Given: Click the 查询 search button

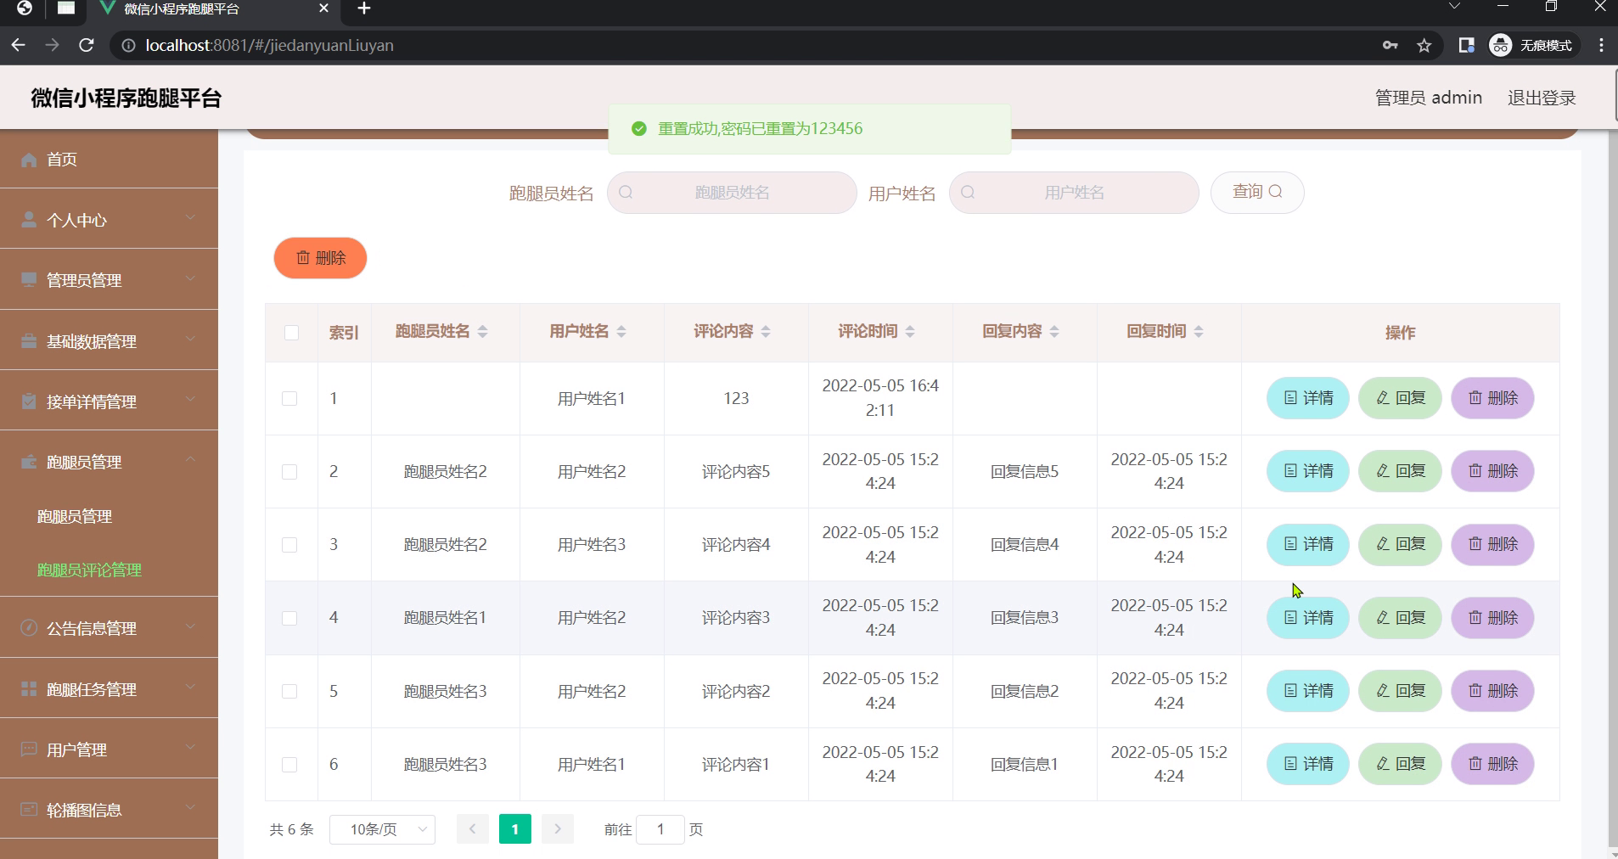Looking at the screenshot, I should pyautogui.click(x=1257, y=192).
